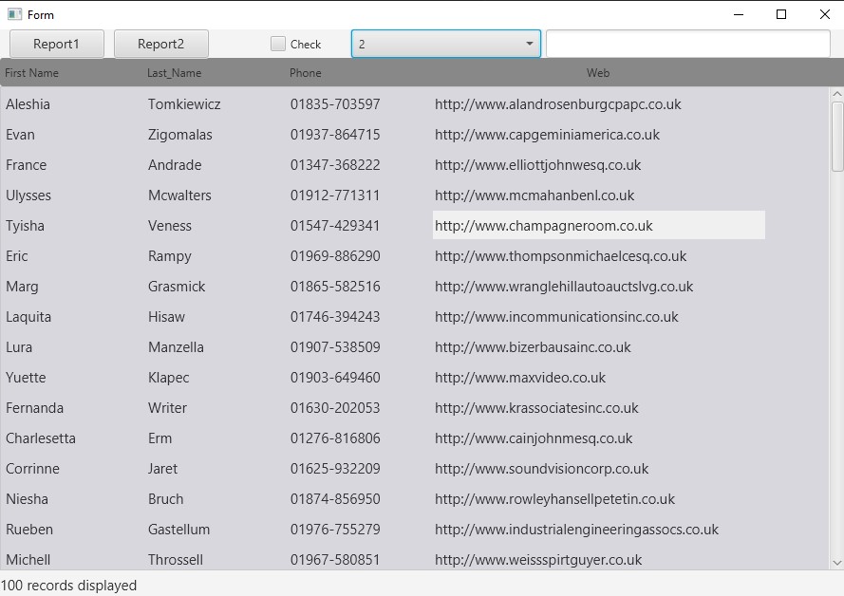The width and height of the screenshot is (844, 596).
Task: Click the Report1 button
Action: tap(57, 44)
